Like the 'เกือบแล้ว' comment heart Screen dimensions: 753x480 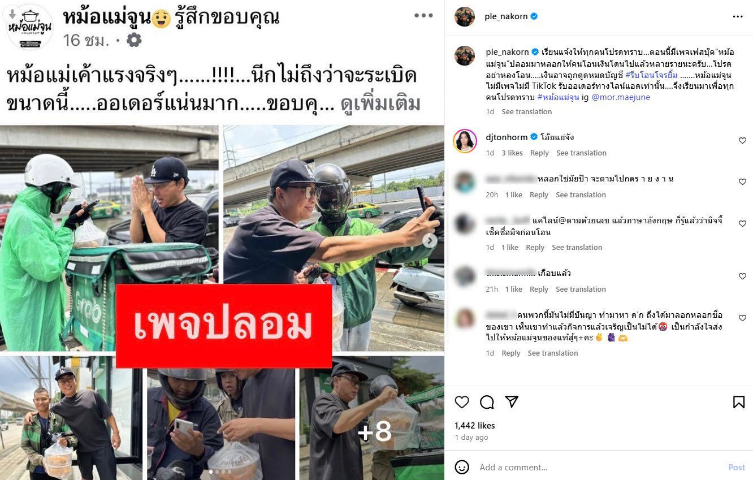click(x=743, y=276)
